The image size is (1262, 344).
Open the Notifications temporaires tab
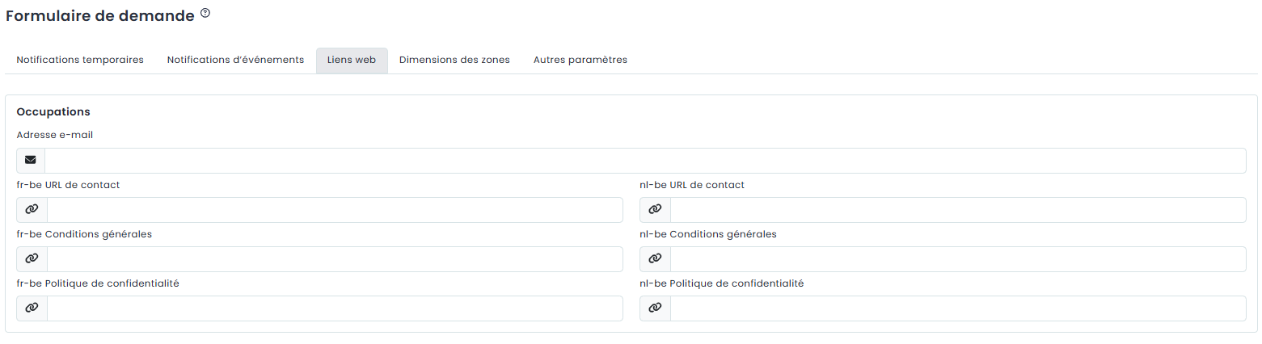80,60
